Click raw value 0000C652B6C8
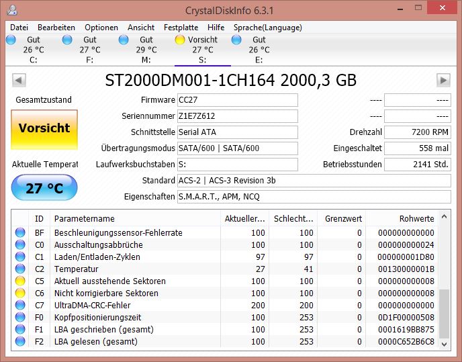This screenshot has height=362, width=462. 406,342
